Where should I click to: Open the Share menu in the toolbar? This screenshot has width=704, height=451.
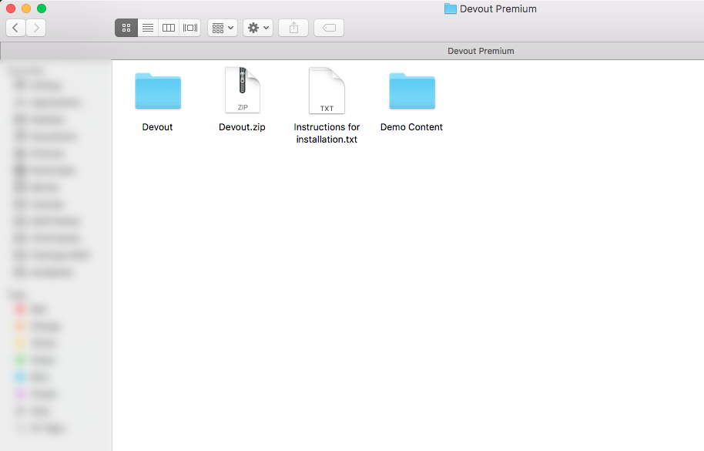[x=293, y=27]
